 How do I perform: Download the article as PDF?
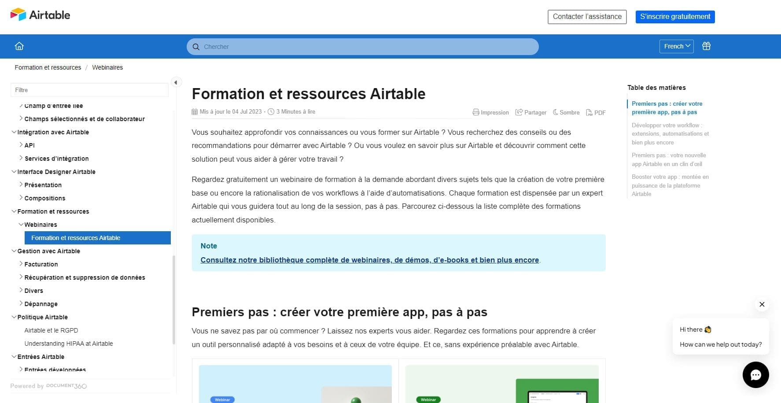coord(596,113)
